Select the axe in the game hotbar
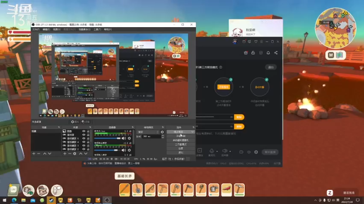This screenshot has height=204, width=364. [x=176, y=190]
